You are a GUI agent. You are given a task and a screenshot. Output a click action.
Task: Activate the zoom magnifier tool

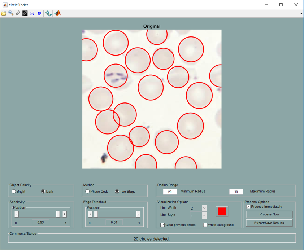pos(11,13)
